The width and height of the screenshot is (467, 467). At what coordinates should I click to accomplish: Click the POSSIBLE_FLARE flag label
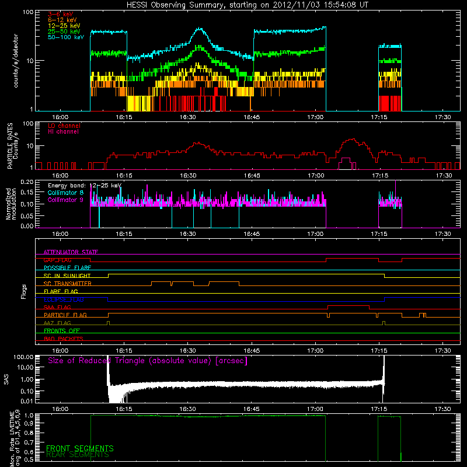tap(67, 268)
